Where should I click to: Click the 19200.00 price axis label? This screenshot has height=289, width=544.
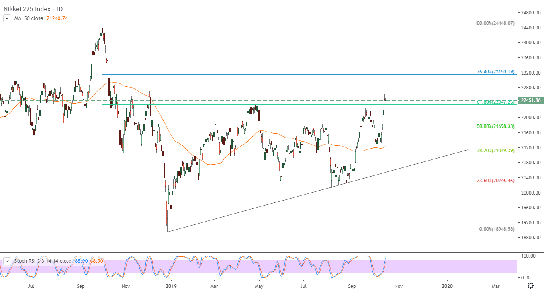tap(530, 222)
